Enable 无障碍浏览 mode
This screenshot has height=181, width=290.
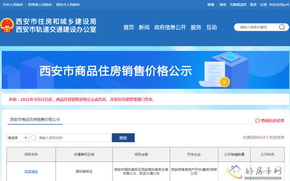click(238, 5)
